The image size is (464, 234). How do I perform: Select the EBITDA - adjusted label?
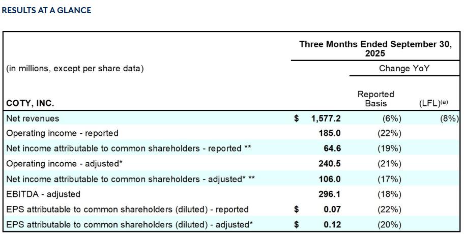click(x=43, y=194)
